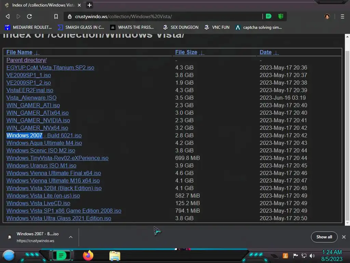Download Windows TinyVista-Rev02-eXPerience.iso
350x263 pixels.
point(57,158)
